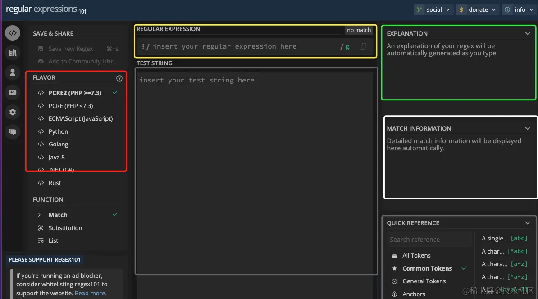Click the Flavor help question icon
The image size is (538, 299).
119,78
